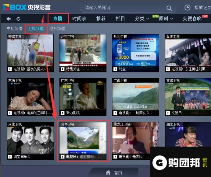The height and width of the screenshot is (177, 211).
Task: Go back with the left arrow icon
Action: click(x=9, y=19)
